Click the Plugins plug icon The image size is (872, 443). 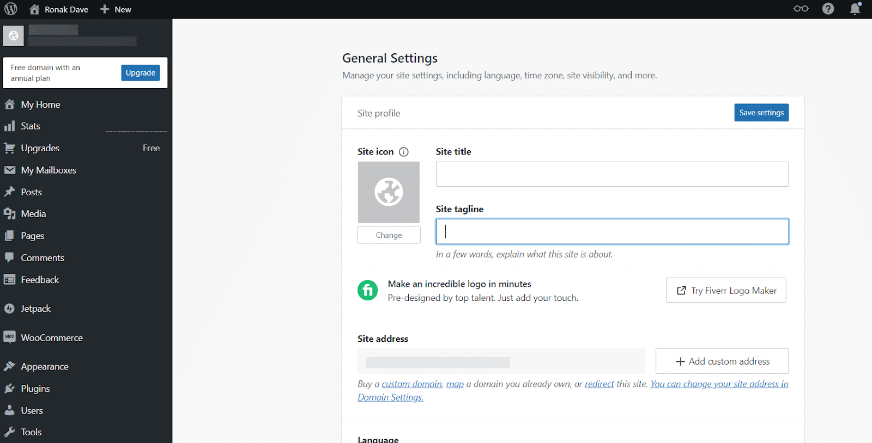(9, 388)
